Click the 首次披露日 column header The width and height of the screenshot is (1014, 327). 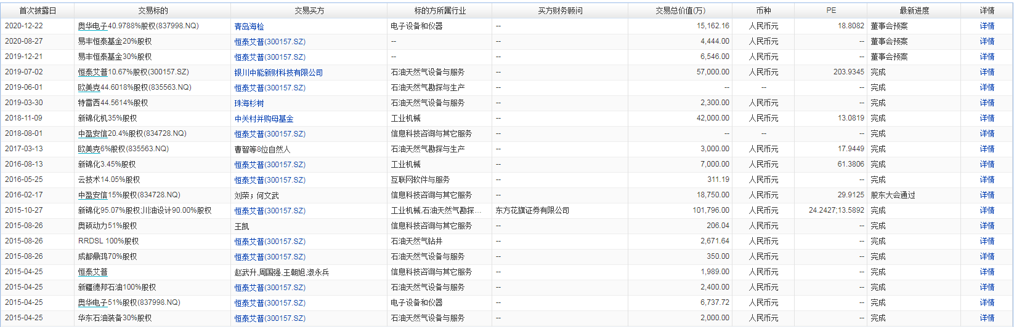[x=38, y=10]
